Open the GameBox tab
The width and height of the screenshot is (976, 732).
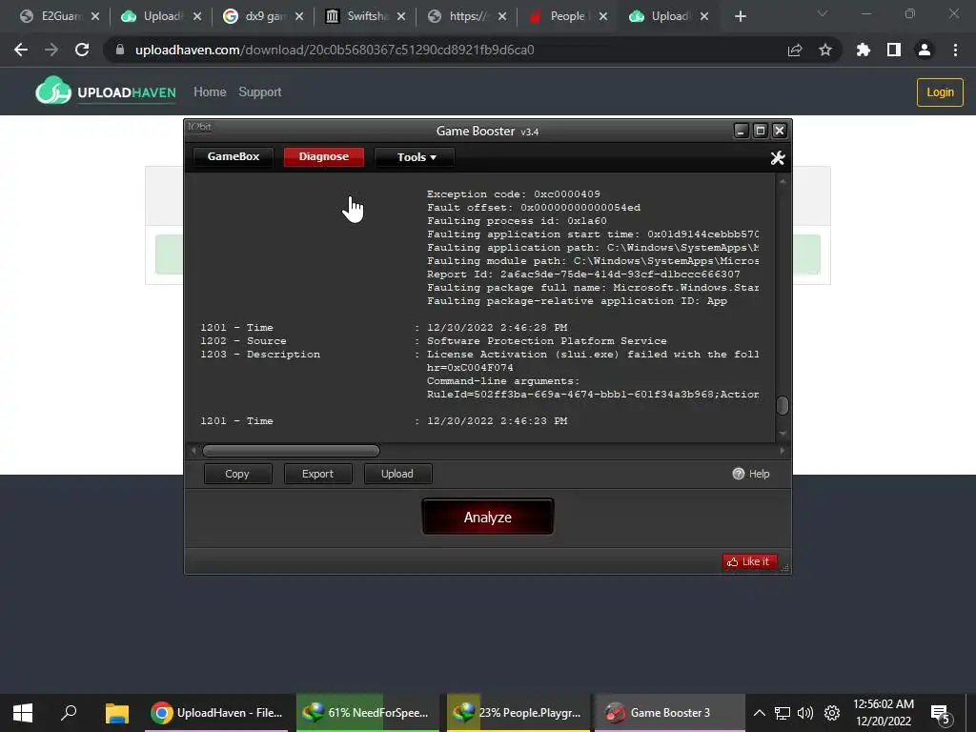234,157
